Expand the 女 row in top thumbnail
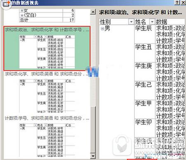 click(x=21, y=10)
